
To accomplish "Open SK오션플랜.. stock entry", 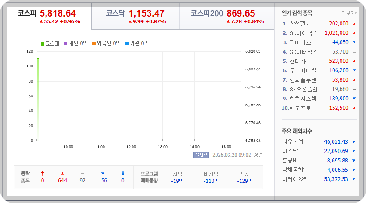I will 305,89.
